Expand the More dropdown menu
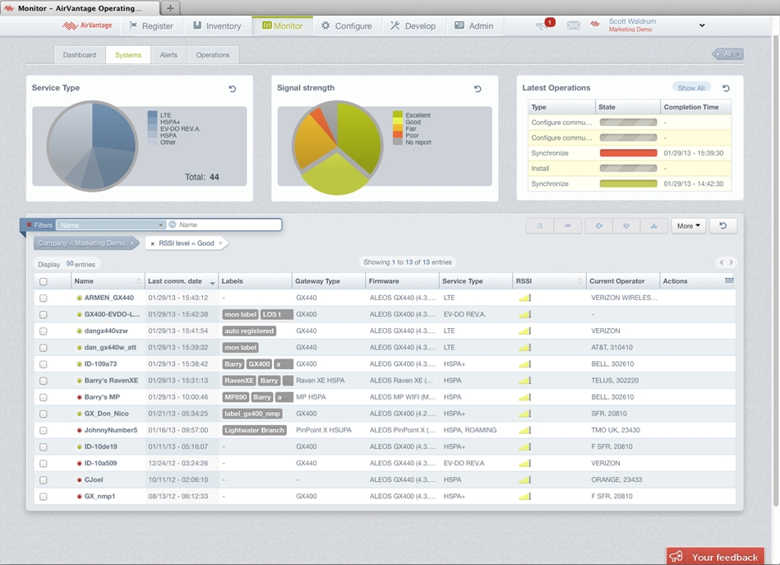Image resolution: width=780 pixels, height=565 pixels. 688,225
